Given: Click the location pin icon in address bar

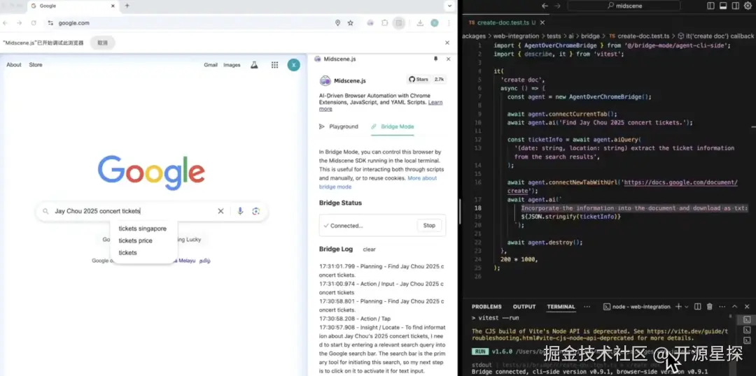Looking at the screenshot, I should click(x=337, y=22).
